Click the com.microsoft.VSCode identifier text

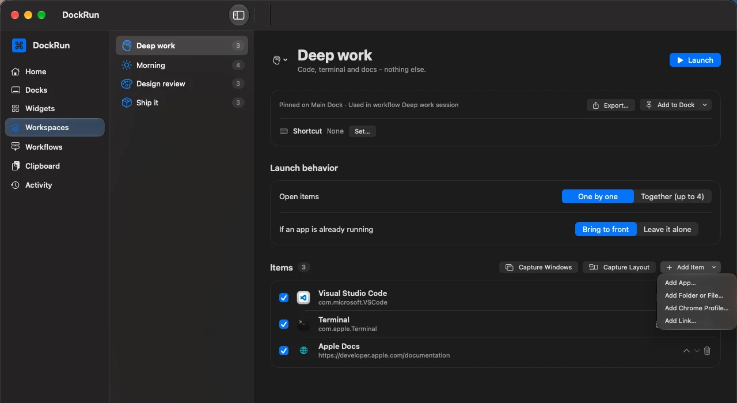[x=353, y=302]
